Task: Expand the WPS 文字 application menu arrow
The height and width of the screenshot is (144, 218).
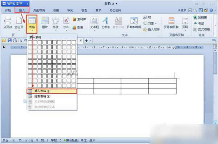Action: pos(27,4)
